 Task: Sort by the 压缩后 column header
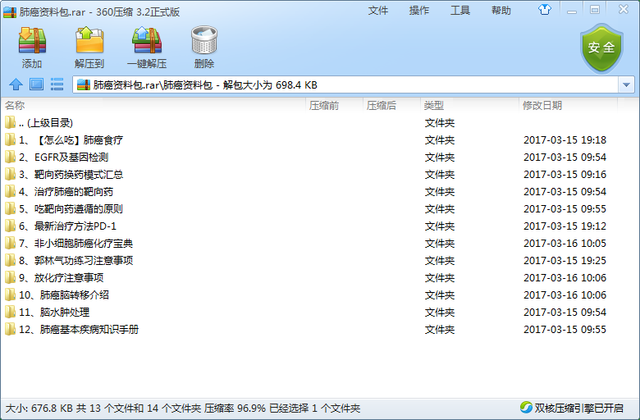[392, 105]
